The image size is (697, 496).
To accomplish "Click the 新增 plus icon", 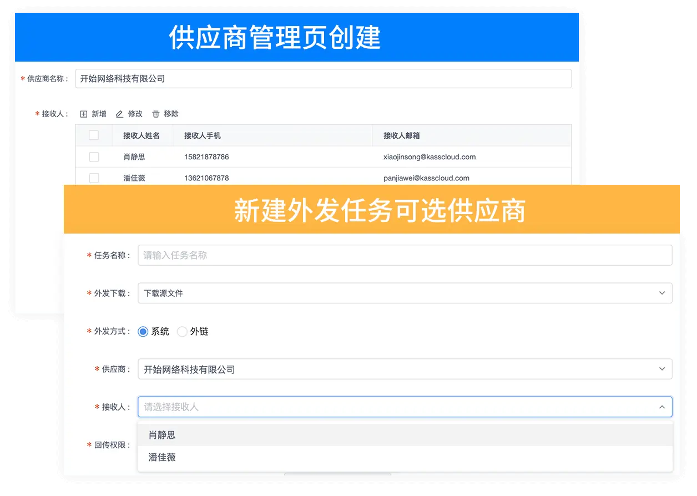I will click(84, 114).
